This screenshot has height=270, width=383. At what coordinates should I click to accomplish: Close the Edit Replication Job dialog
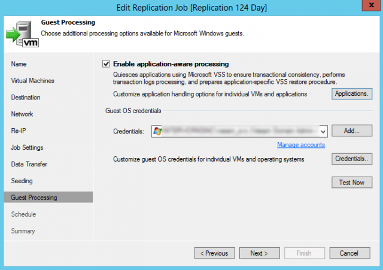click(x=371, y=5)
